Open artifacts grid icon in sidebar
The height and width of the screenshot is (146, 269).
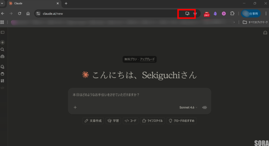click(2, 81)
